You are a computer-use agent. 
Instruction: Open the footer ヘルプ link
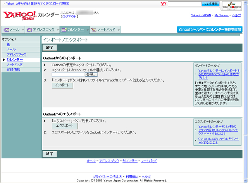click(x=146, y=177)
